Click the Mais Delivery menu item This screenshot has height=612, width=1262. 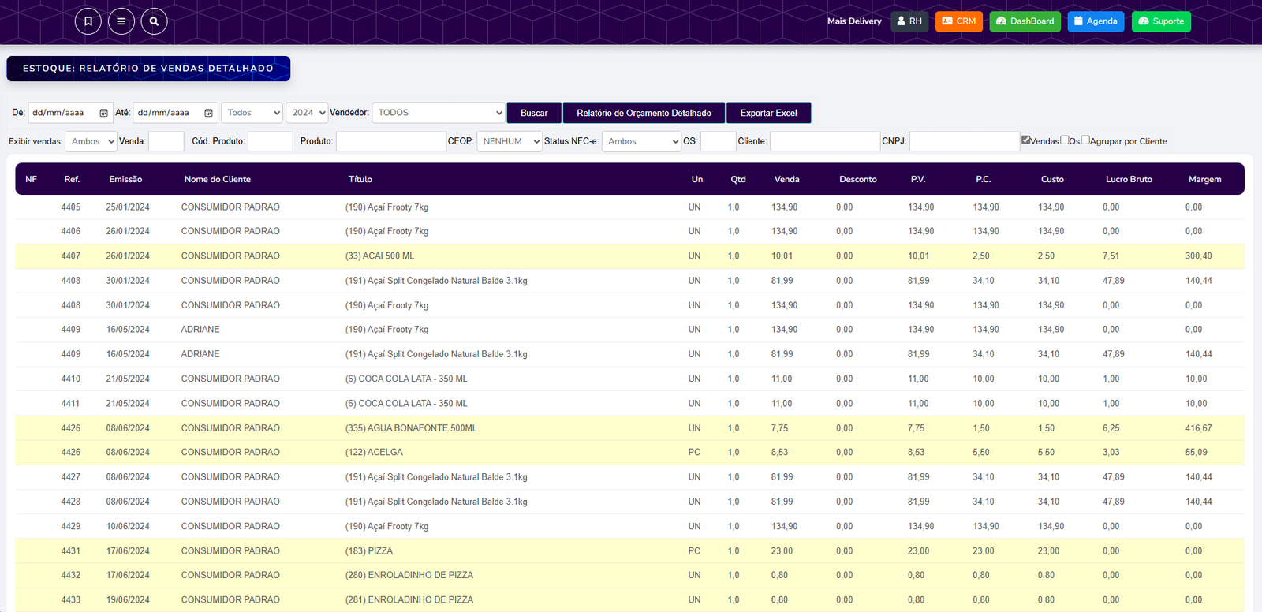click(x=854, y=21)
